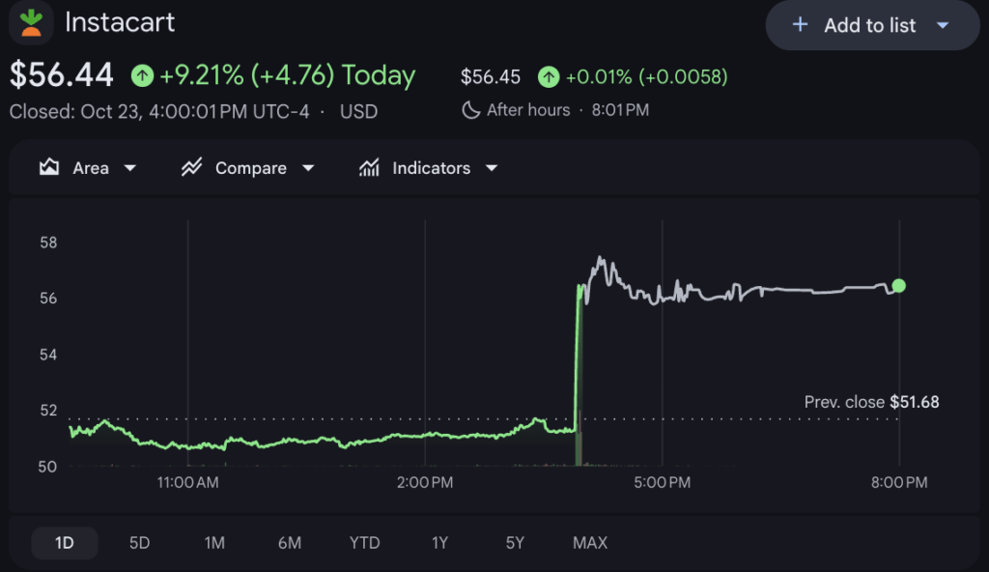Click the after-hours price $56.45

pos(490,77)
